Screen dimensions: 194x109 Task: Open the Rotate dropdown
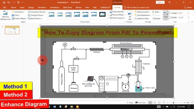157,18
